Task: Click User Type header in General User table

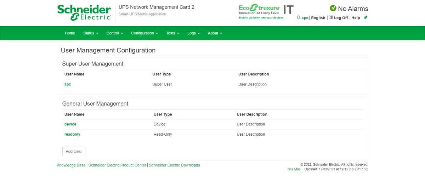Action: (163, 114)
